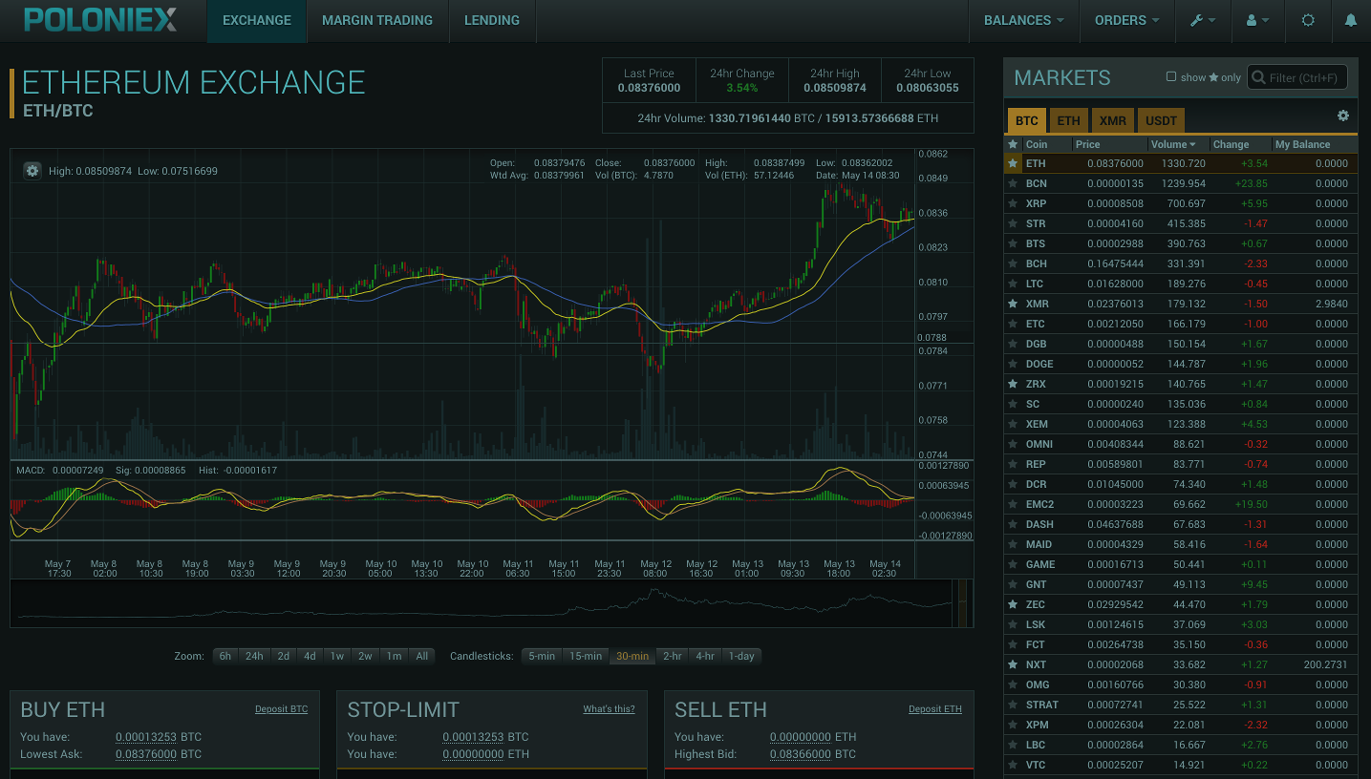Select the STRAT market row
This screenshot has width=1371, height=779.
point(1181,705)
